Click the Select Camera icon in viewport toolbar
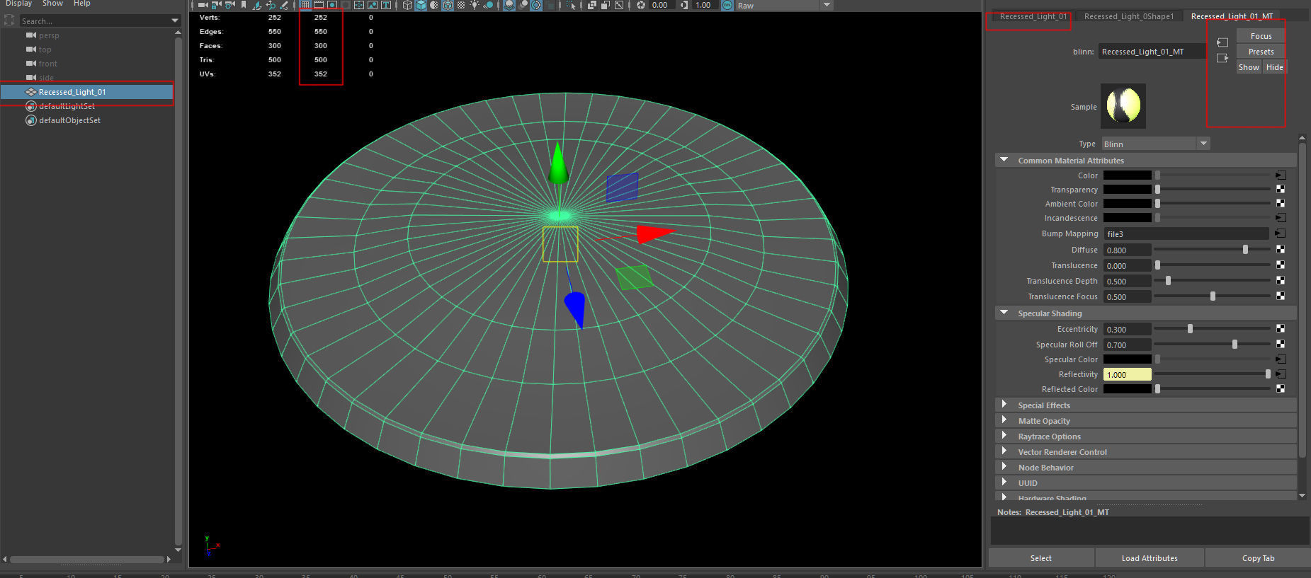1311x578 pixels. tap(203, 5)
